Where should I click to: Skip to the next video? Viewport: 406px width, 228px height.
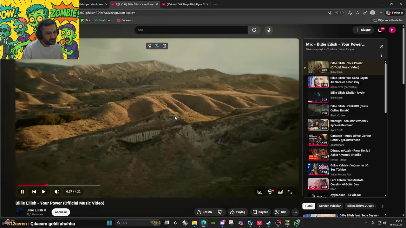(44, 192)
